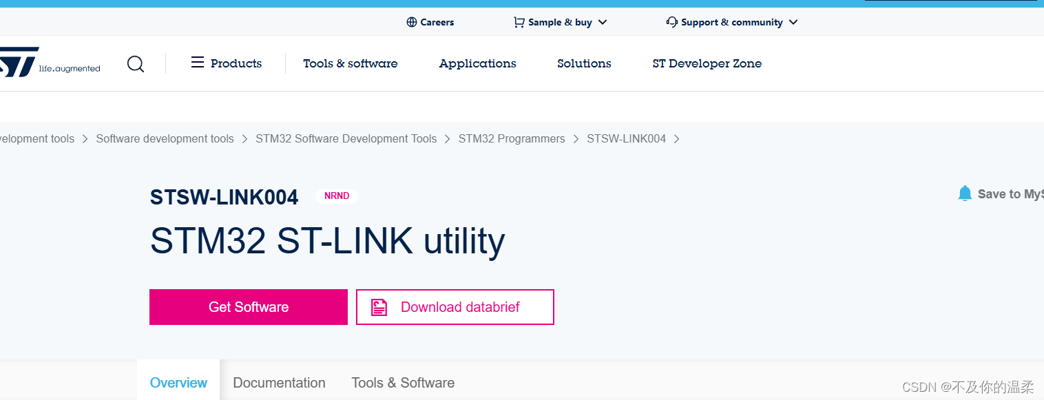Click the ST life.augmented logo

[x=50, y=63]
